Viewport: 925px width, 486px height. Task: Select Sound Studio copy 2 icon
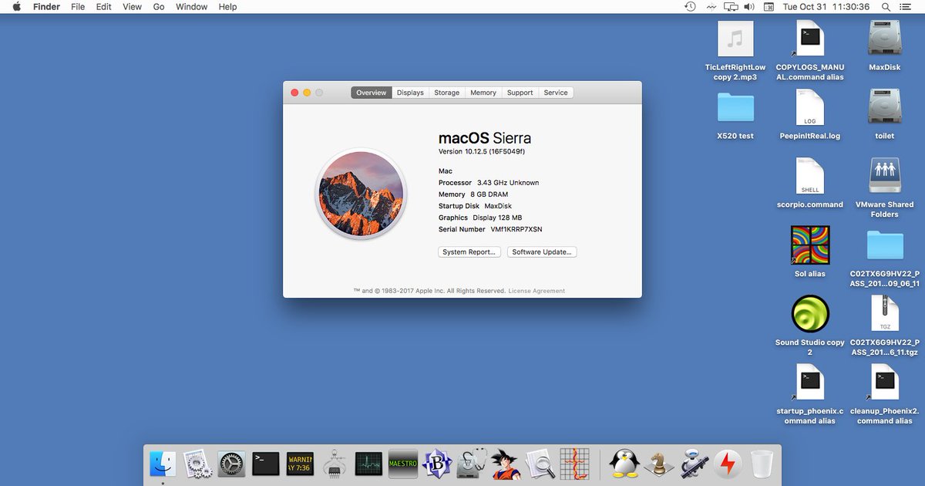810,314
